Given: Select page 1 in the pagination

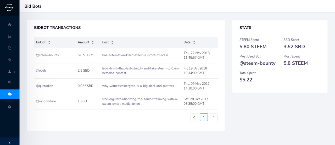Looking at the screenshot, I should pos(204,117).
